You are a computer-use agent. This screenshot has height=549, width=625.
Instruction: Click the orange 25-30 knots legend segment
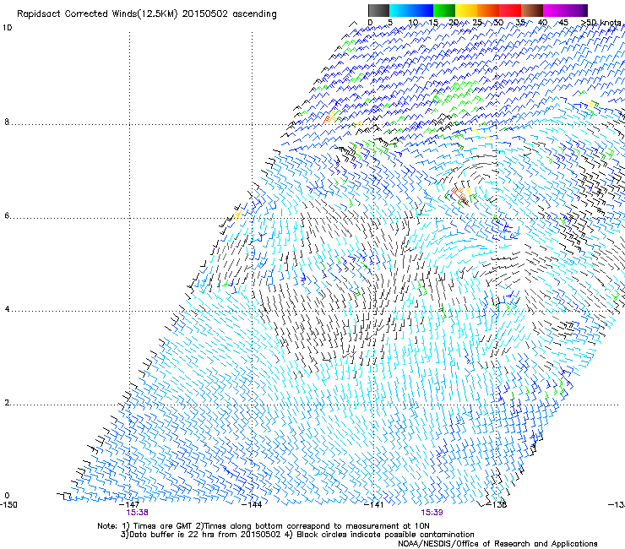tap(488, 10)
